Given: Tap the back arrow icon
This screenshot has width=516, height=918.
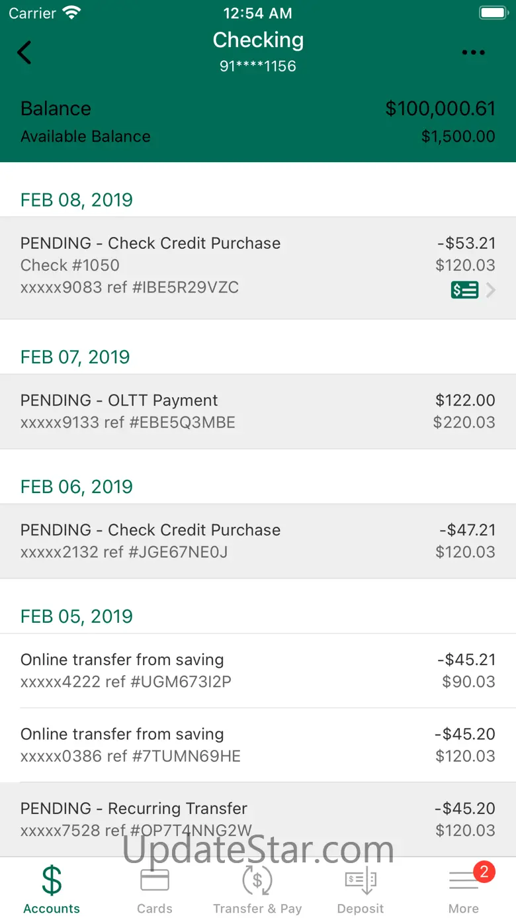Looking at the screenshot, I should click(x=24, y=52).
